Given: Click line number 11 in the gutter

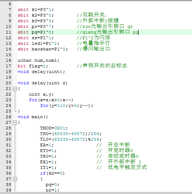Looking at the screenshot, I should (x=8, y=32).
